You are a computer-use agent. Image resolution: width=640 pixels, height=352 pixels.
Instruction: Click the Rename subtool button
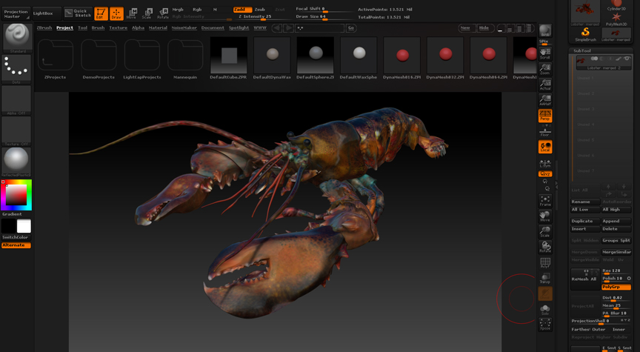(585, 202)
